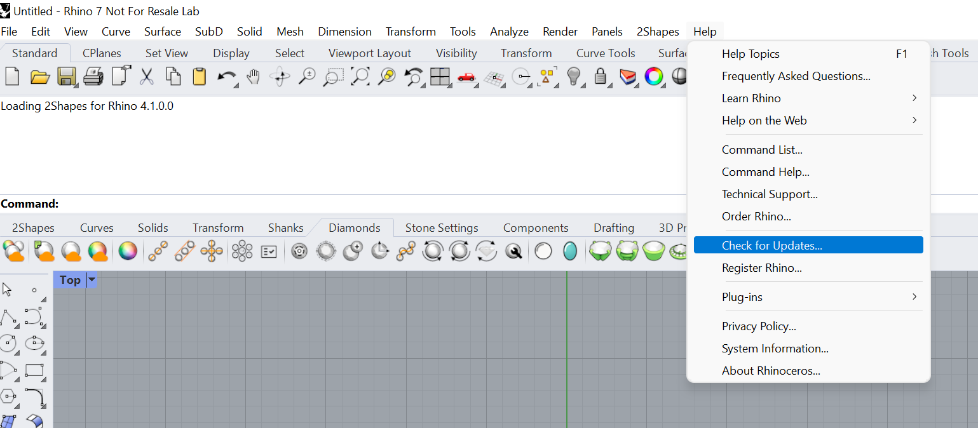Open the Top viewport dropdown arrow
This screenshot has height=428, width=978.
(92, 280)
